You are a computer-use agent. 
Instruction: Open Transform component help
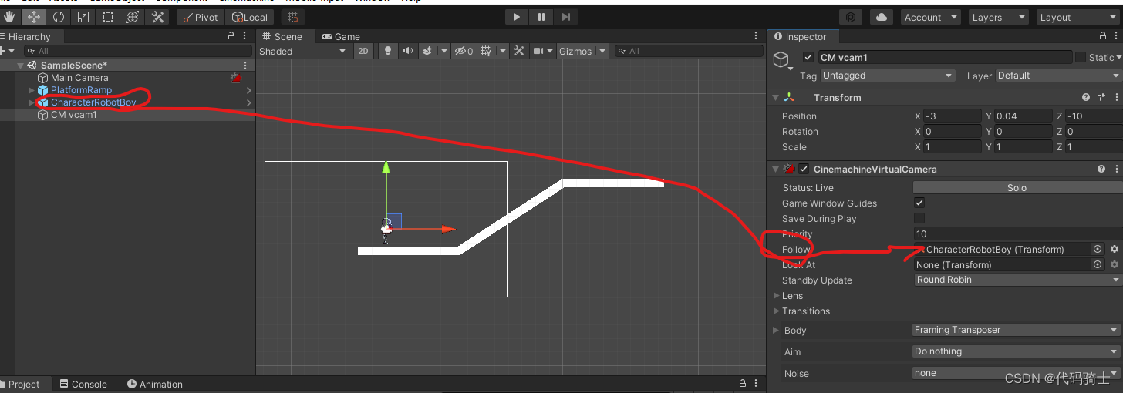[x=1086, y=98]
